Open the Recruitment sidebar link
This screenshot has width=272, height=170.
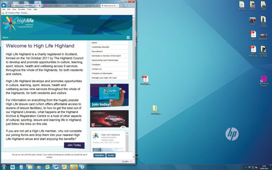click(x=109, y=51)
